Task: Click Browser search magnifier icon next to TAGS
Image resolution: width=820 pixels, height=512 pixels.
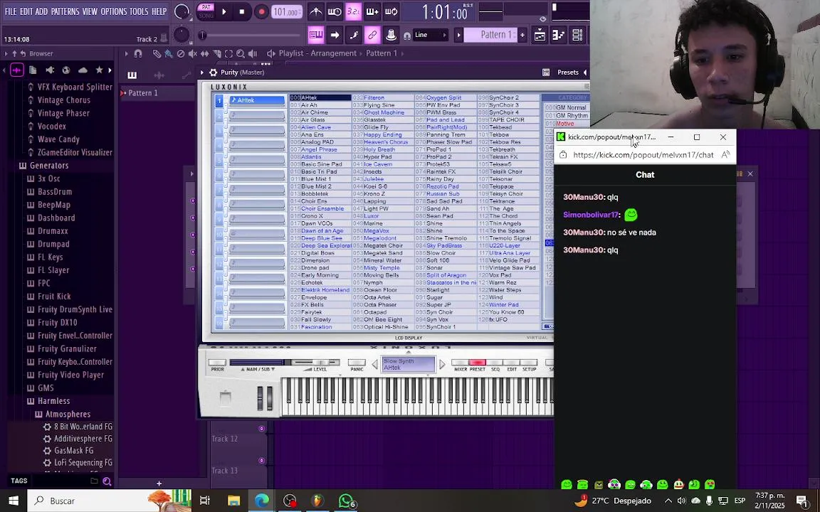Action: pyautogui.click(x=107, y=481)
